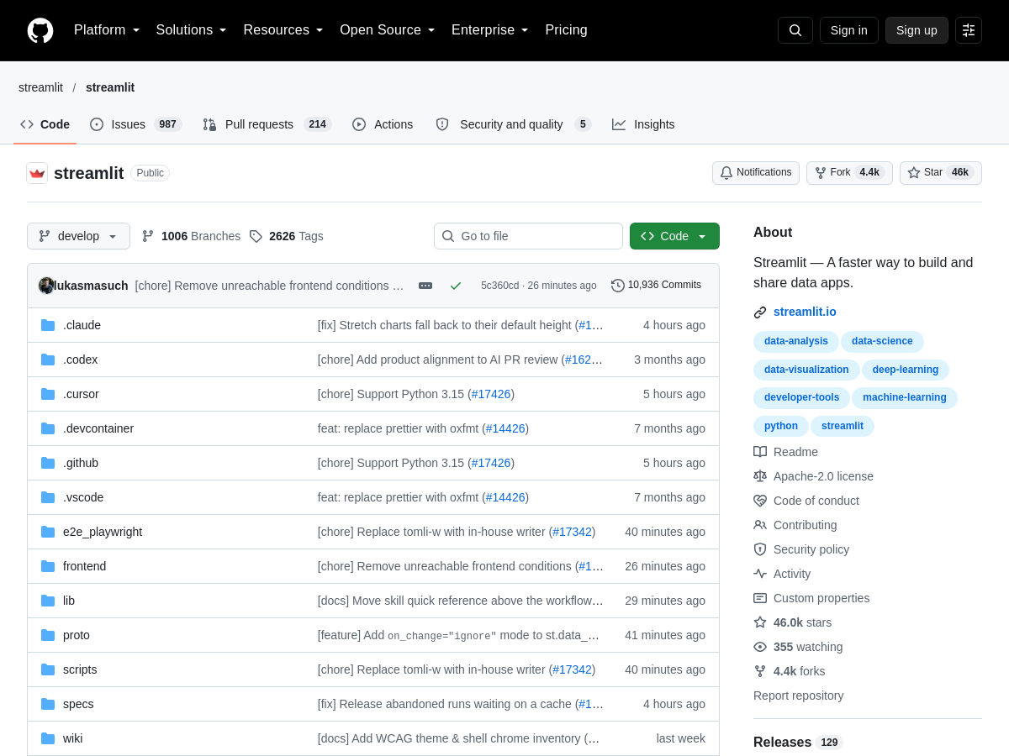Click the Streamlit crown repository avatar
The image size is (1009, 756).
pos(37,173)
